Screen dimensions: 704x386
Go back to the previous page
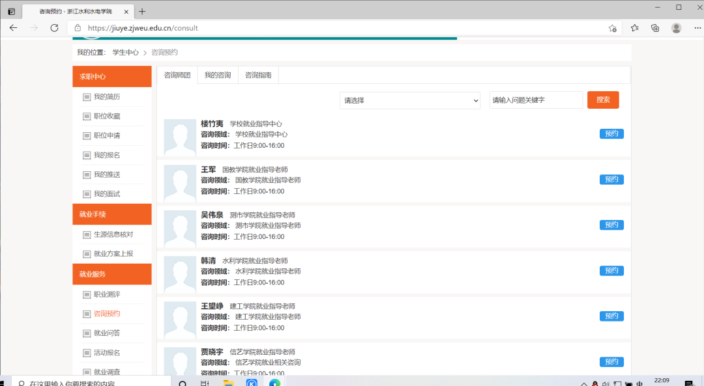click(14, 28)
